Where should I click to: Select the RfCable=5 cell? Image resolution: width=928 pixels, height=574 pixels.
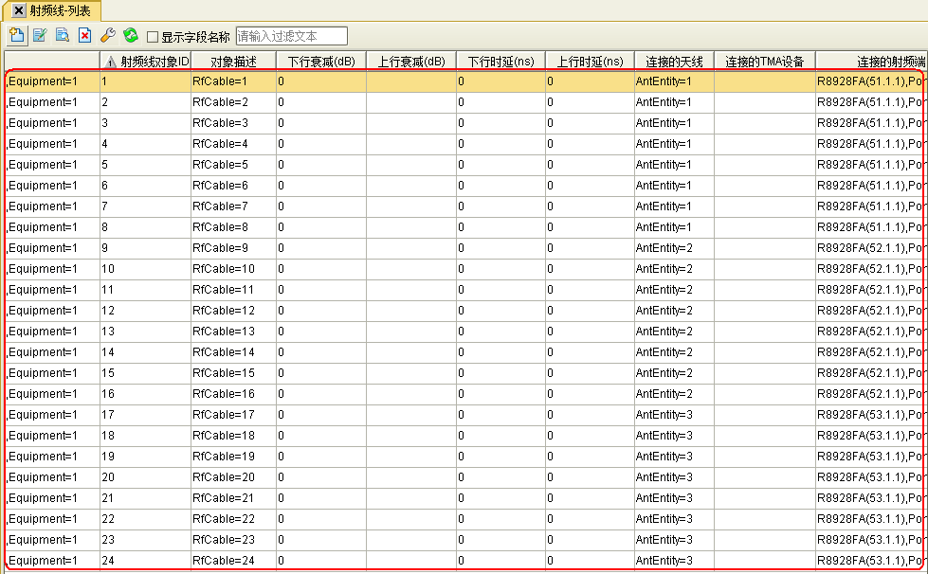233,164
